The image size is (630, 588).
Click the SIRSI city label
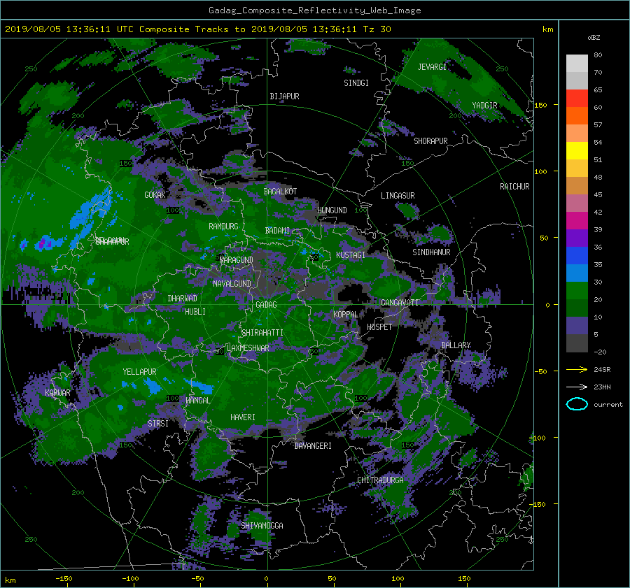(158, 424)
